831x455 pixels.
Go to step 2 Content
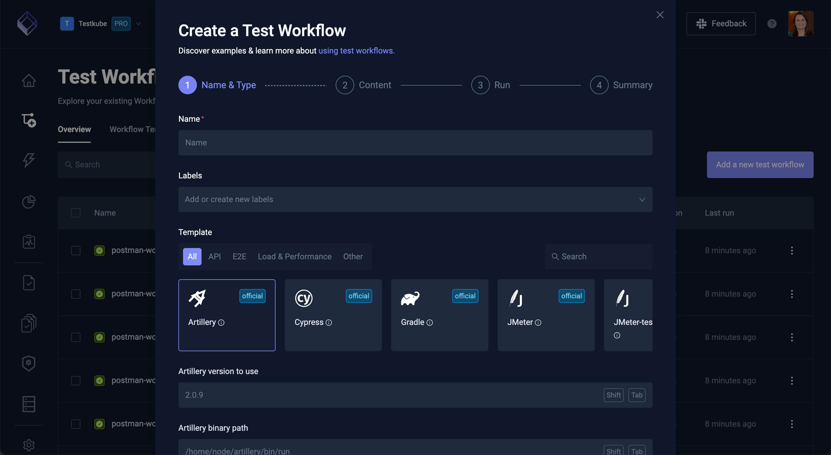pos(363,85)
